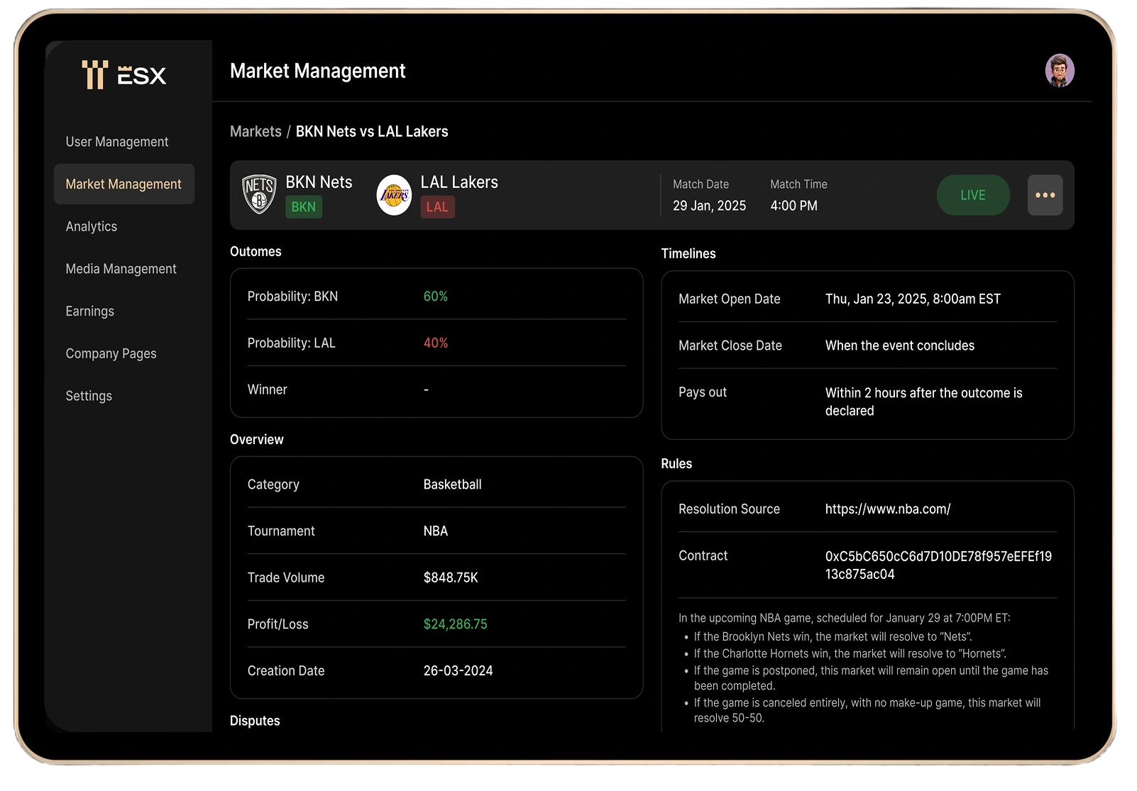Click the 'BKN Nets' team name
Screen dimensions: 1137x791
coord(319,182)
